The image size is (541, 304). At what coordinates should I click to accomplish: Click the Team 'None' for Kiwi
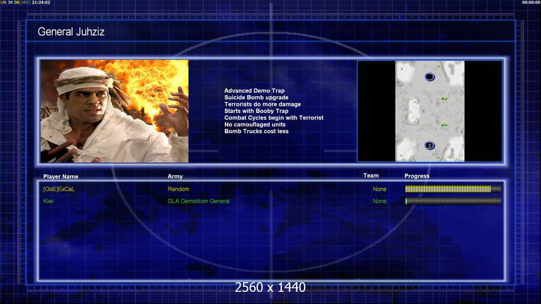380,201
